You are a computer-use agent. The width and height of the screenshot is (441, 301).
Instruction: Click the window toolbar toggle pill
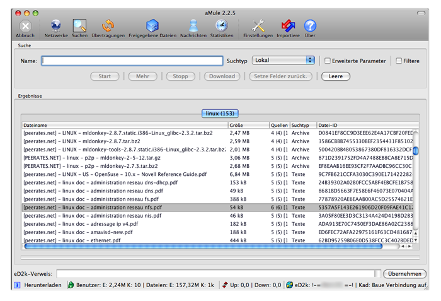[421, 13]
